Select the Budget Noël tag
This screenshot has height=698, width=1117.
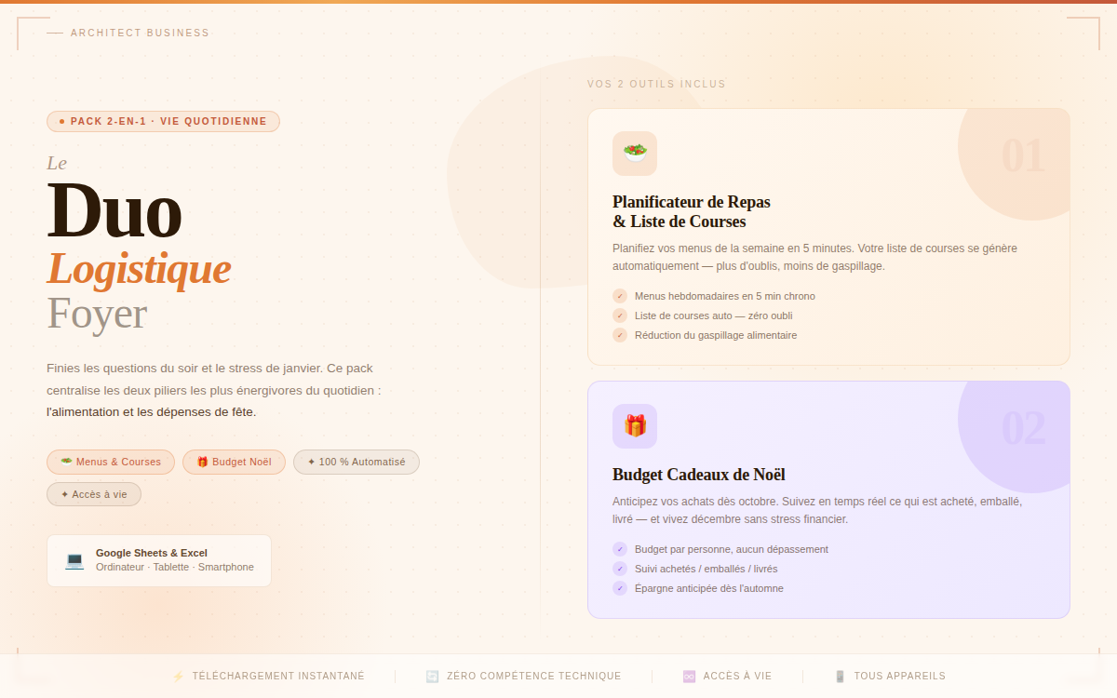[234, 462]
